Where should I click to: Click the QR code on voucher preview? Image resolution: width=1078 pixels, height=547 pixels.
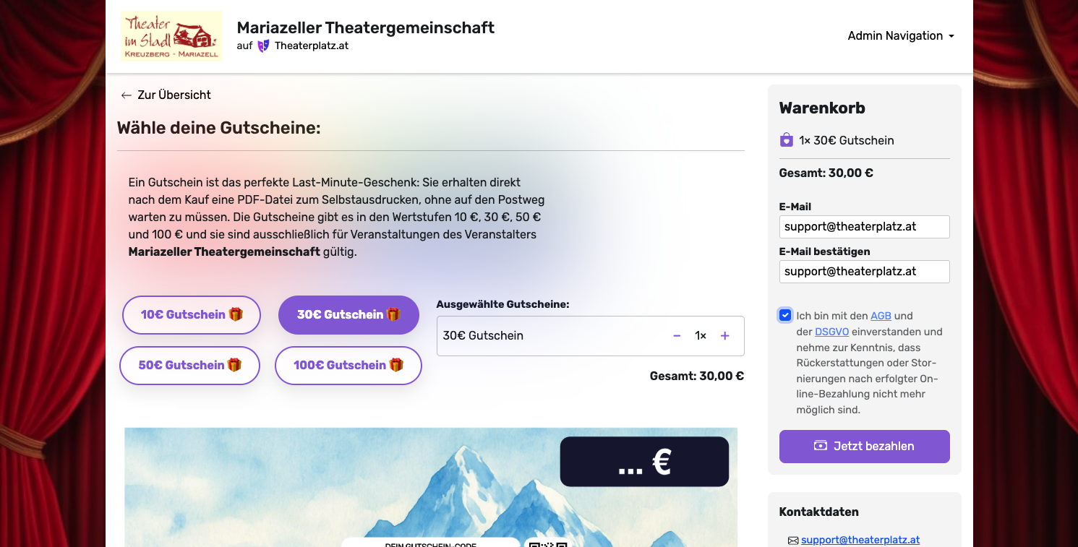click(548, 543)
